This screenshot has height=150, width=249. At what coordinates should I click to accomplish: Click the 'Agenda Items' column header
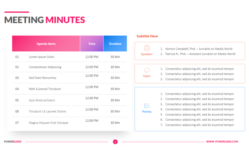(46, 43)
